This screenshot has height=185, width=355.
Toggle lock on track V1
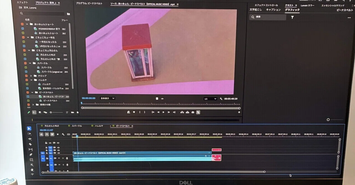[x=47, y=153]
